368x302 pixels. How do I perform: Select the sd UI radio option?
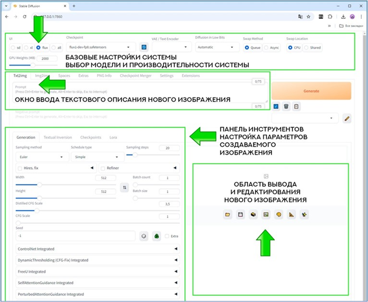tap(13, 48)
